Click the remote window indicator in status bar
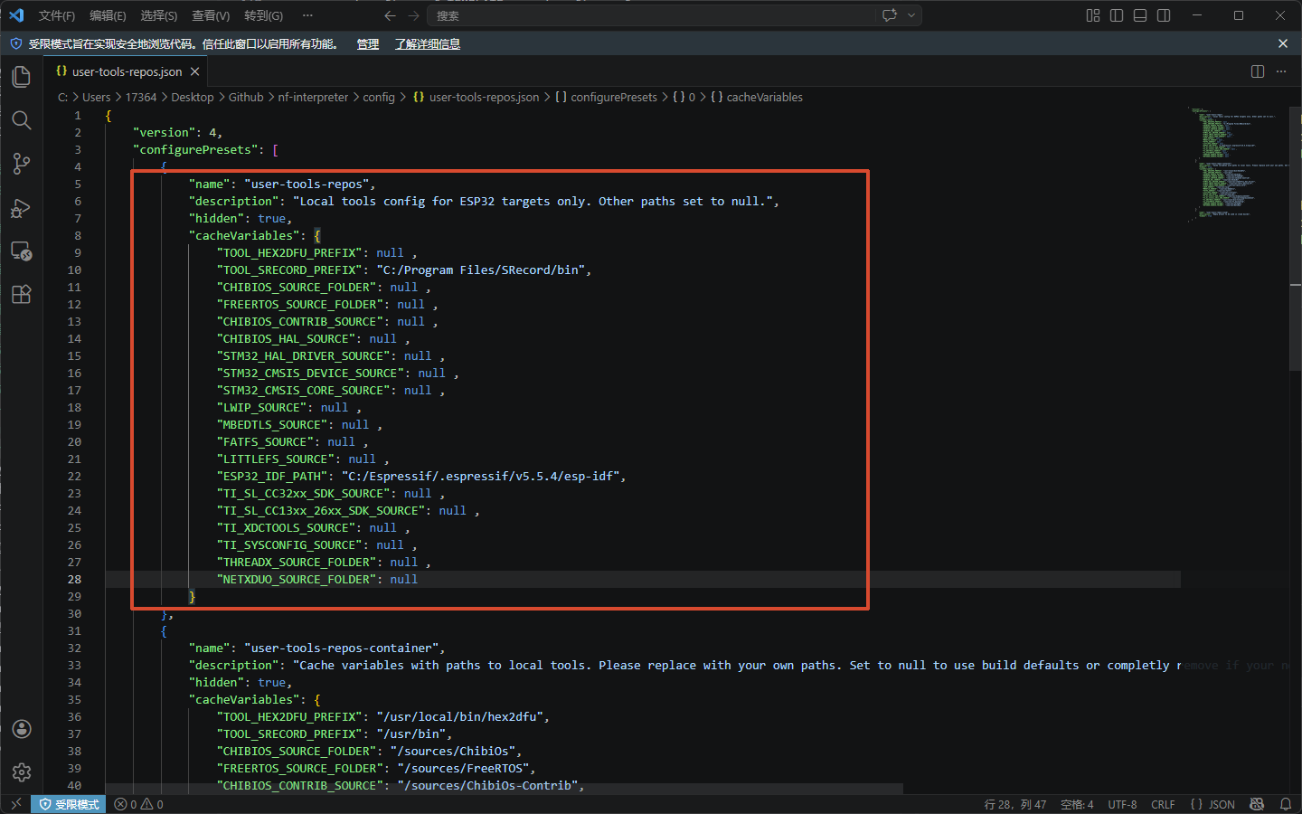Viewport: 1302px width, 814px height. coord(15,804)
